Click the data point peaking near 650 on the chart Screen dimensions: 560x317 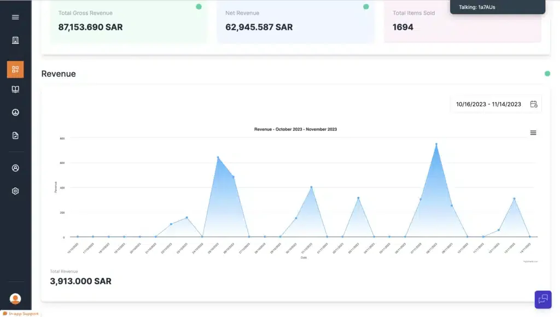click(x=218, y=157)
